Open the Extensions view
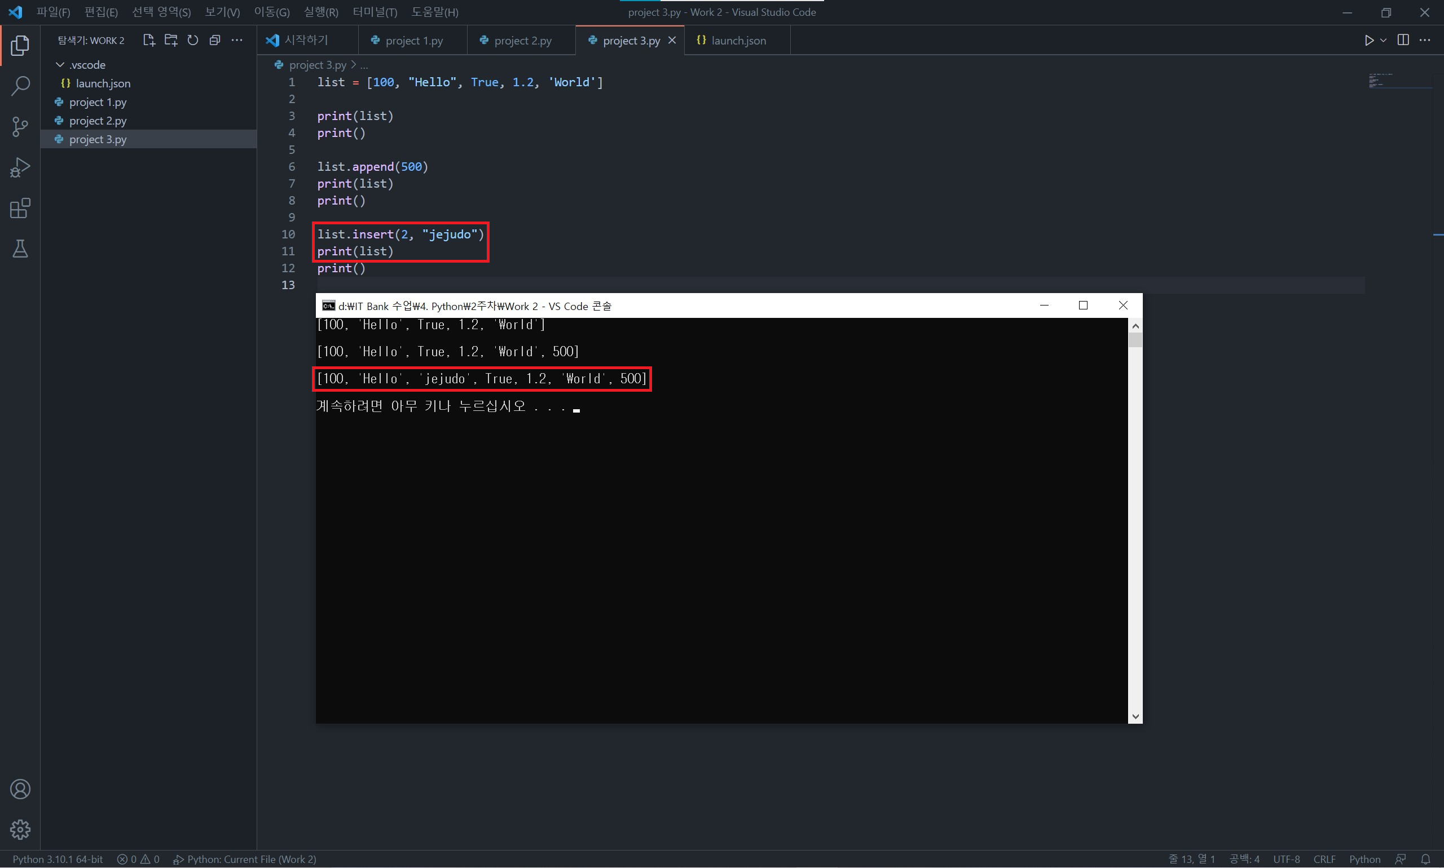The height and width of the screenshot is (868, 1444). [x=20, y=208]
